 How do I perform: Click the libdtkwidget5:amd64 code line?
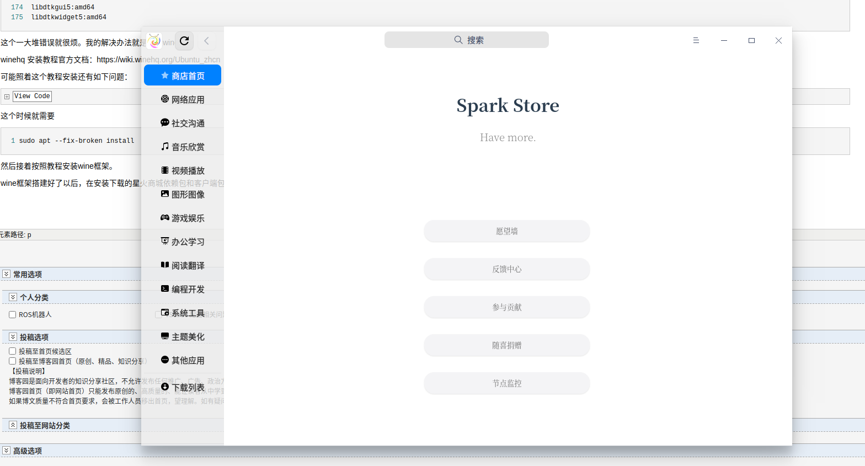tap(69, 17)
